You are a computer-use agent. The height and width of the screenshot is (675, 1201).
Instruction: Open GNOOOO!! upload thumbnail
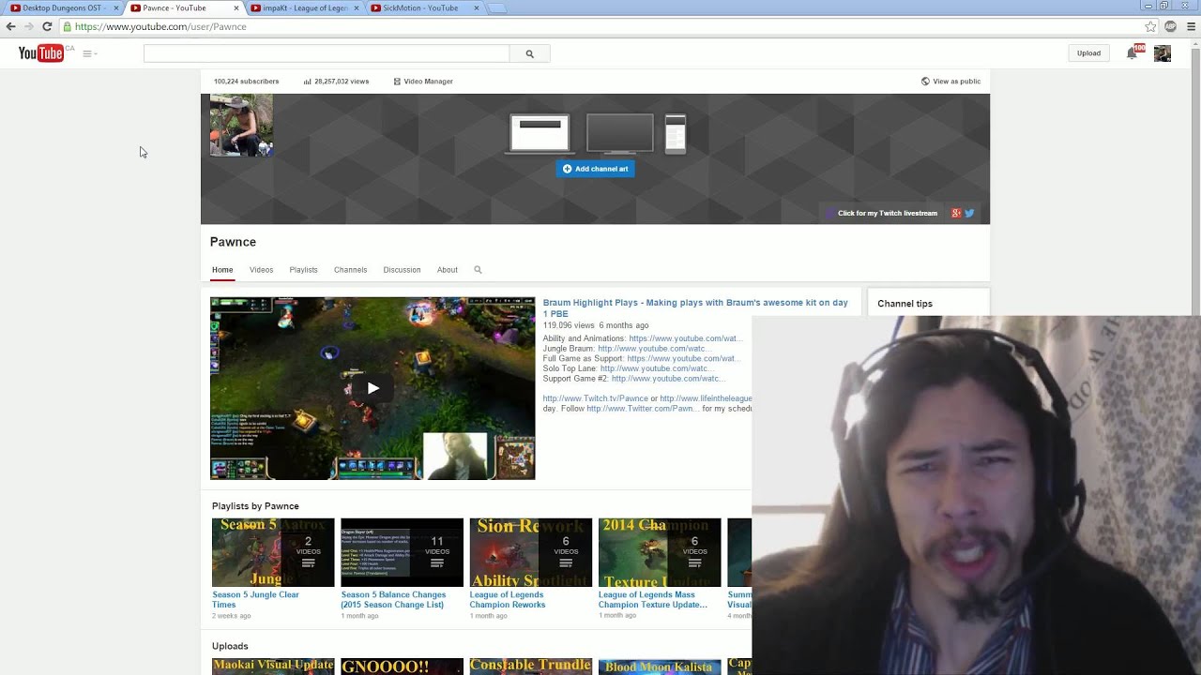tap(402, 667)
